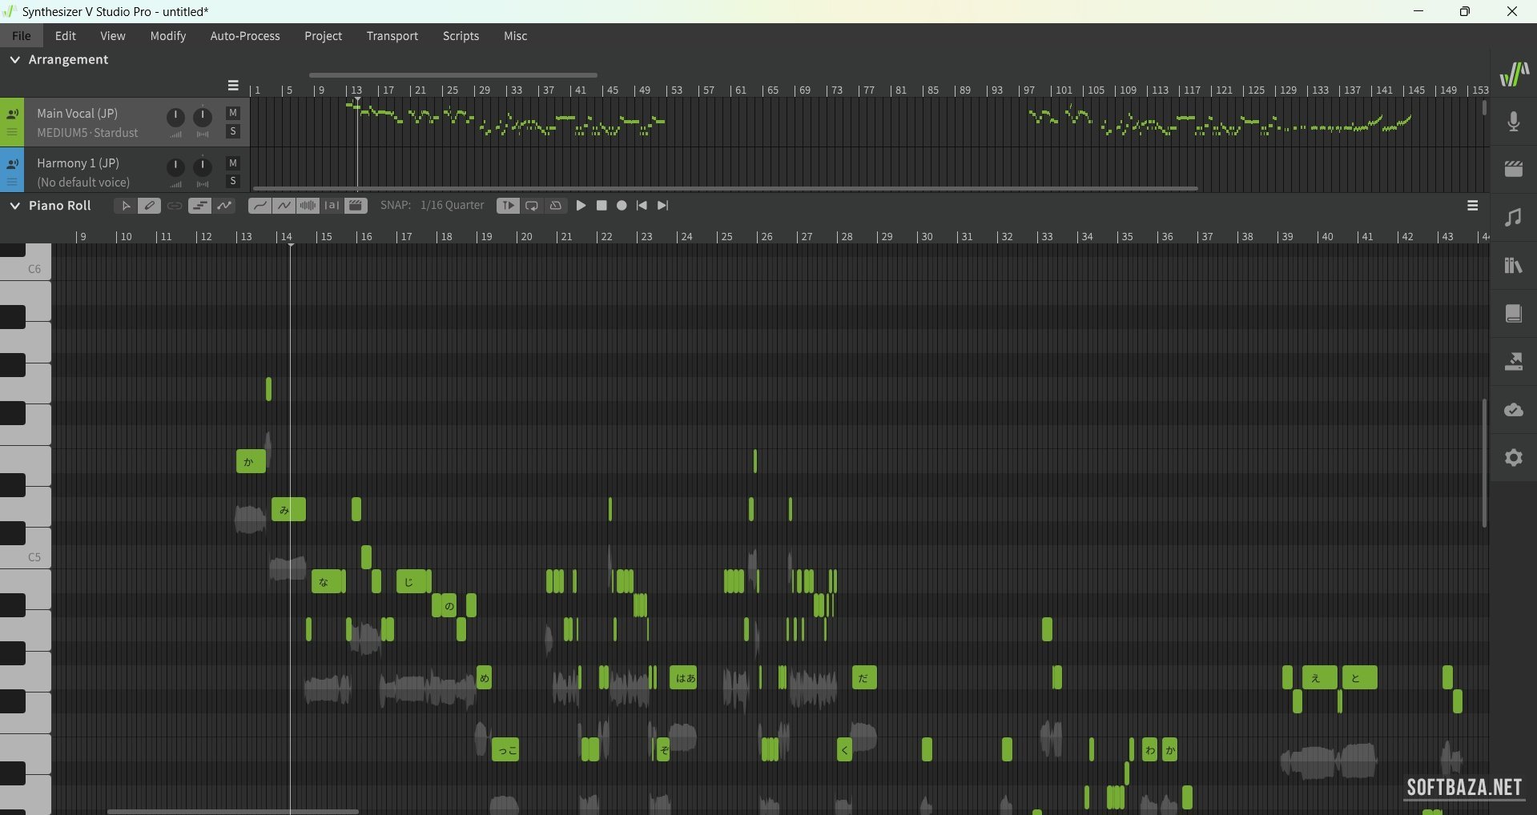The width and height of the screenshot is (1537, 815).
Task: Toggle the loop playback button
Action: click(x=532, y=206)
